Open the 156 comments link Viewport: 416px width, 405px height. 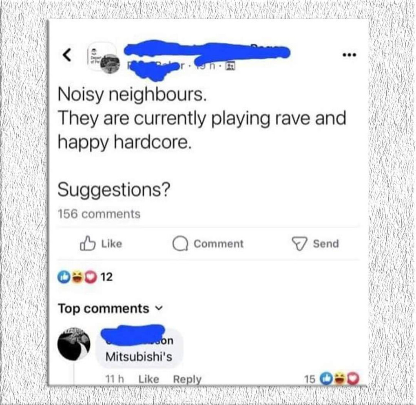[99, 214]
